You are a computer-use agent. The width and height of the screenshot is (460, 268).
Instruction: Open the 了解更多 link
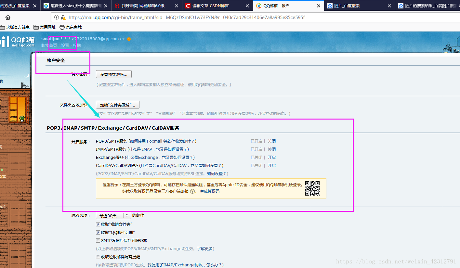pos(205,249)
